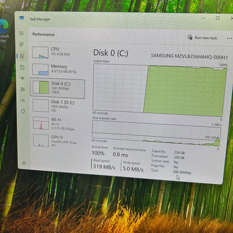This screenshot has width=233, height=233.
Task: Select the GPU 0 performance item
Action: (x=58, y=141)
